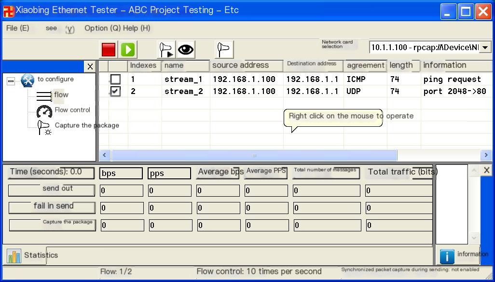Click the 'port 2048->80' info cell

(x=454, y=92)
